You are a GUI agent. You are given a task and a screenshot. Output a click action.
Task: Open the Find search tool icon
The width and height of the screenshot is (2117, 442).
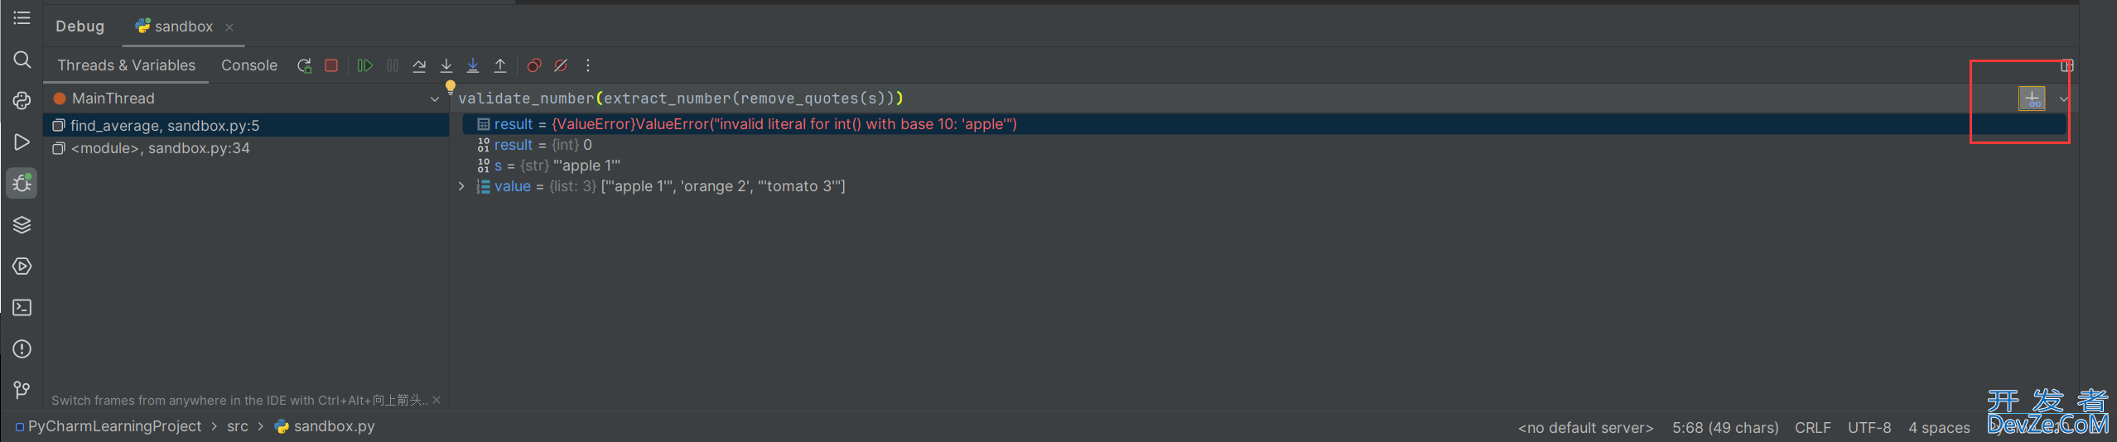pos(22,60)
